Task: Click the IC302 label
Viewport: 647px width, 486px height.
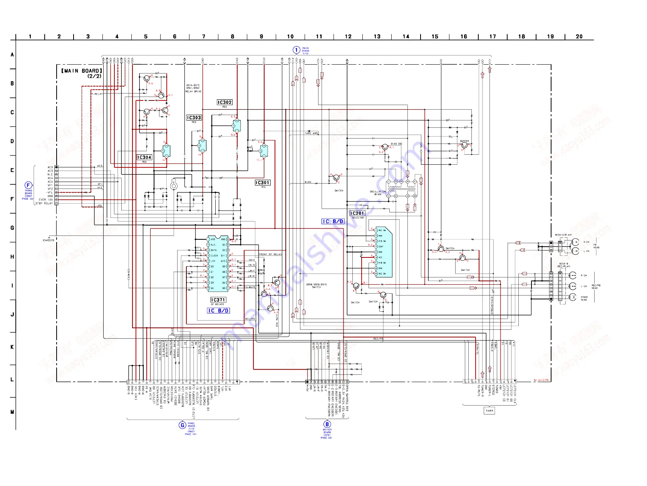Action: tap(225, 102)
